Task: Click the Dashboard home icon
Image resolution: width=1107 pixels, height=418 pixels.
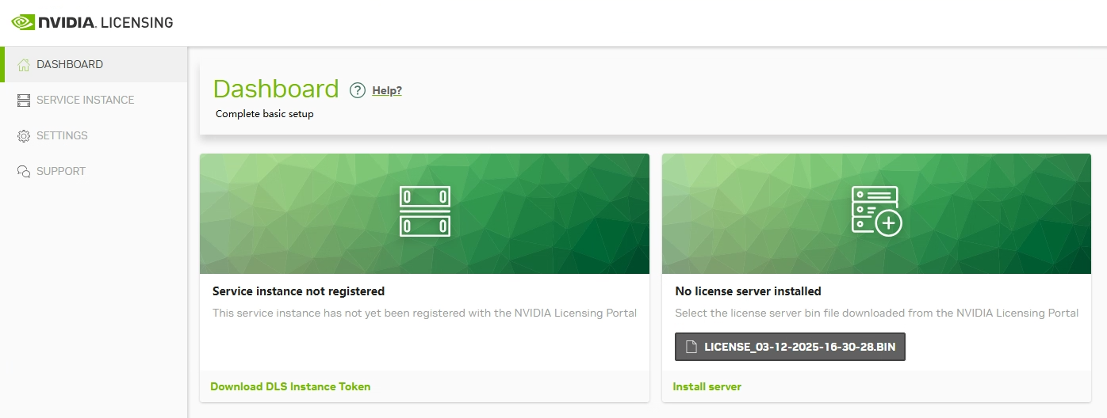Action: coord(24,65)
